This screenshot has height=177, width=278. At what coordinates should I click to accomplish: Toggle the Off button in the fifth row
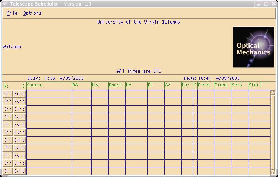7,124
